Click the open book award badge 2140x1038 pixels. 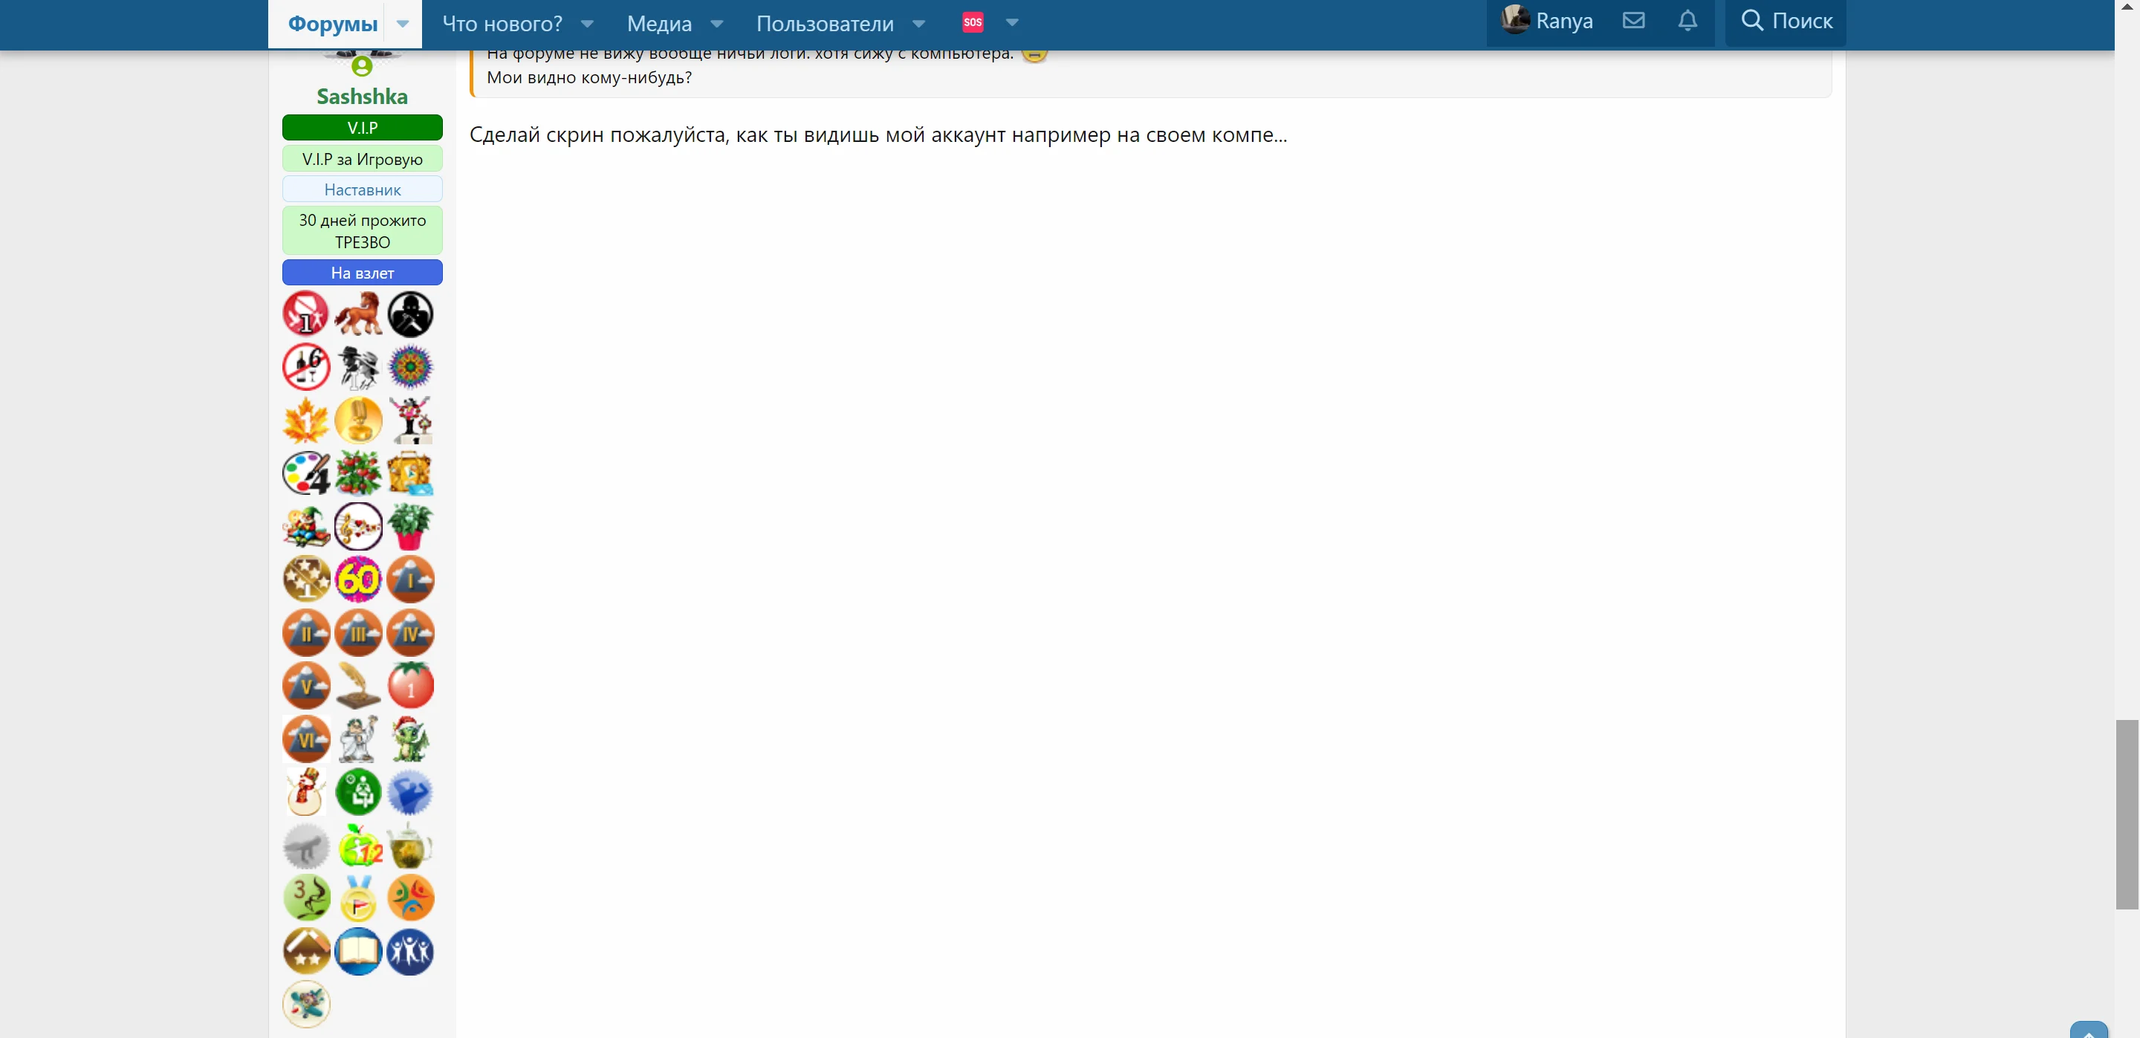tap(358, 952)
